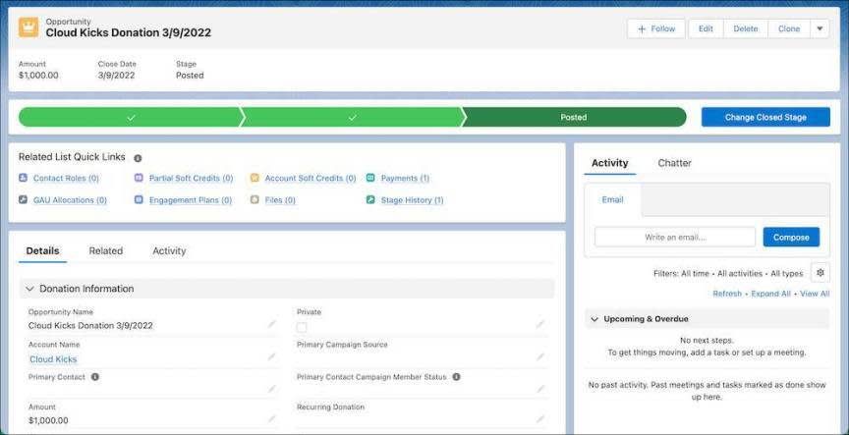Click info icon next to Campaign Member Status
The height and width of the screenshot is (435, 849).
(x=456, y=377)
